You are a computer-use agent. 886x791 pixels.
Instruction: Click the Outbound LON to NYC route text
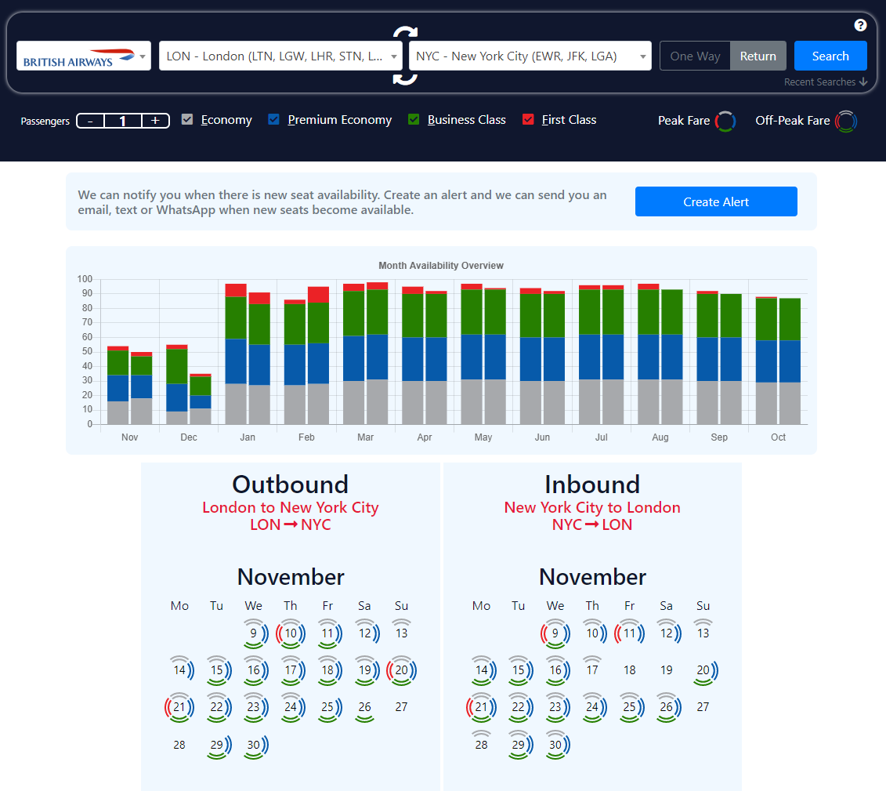point(291,524)
